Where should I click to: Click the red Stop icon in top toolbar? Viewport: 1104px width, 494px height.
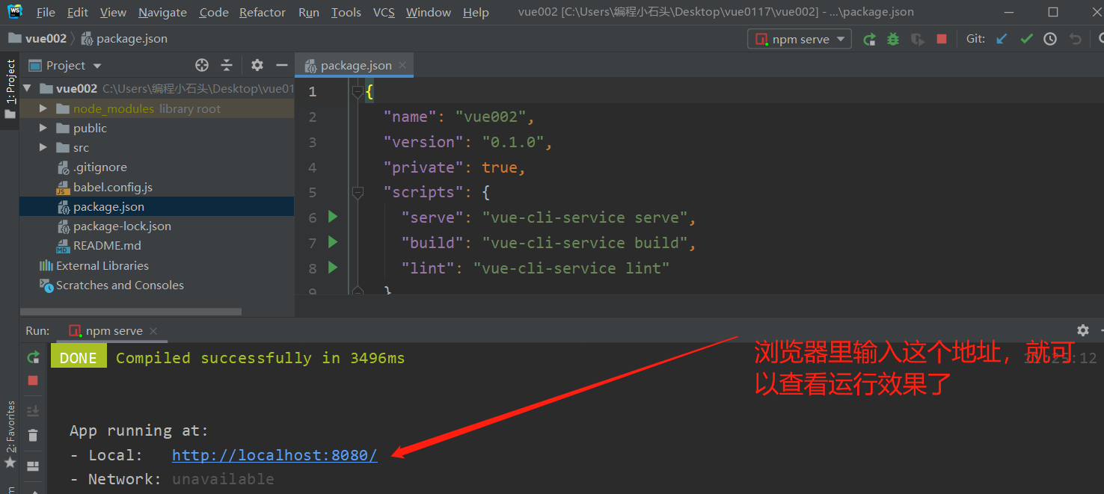(942, 39)
